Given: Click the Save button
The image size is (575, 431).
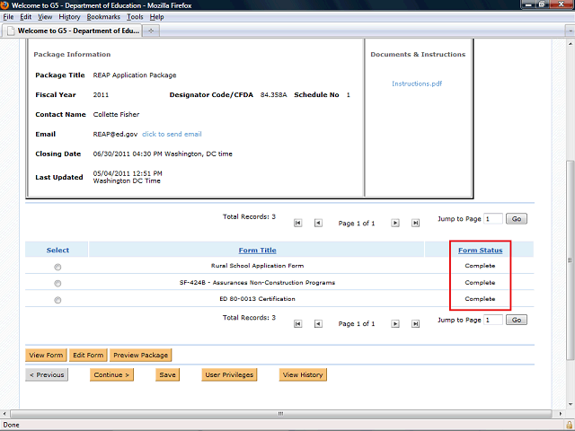Looking at the screenshot, I should [168, 375].
